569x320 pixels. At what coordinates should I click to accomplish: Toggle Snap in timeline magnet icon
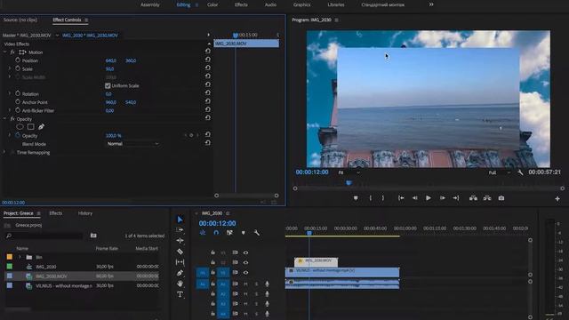pos(216,233)
